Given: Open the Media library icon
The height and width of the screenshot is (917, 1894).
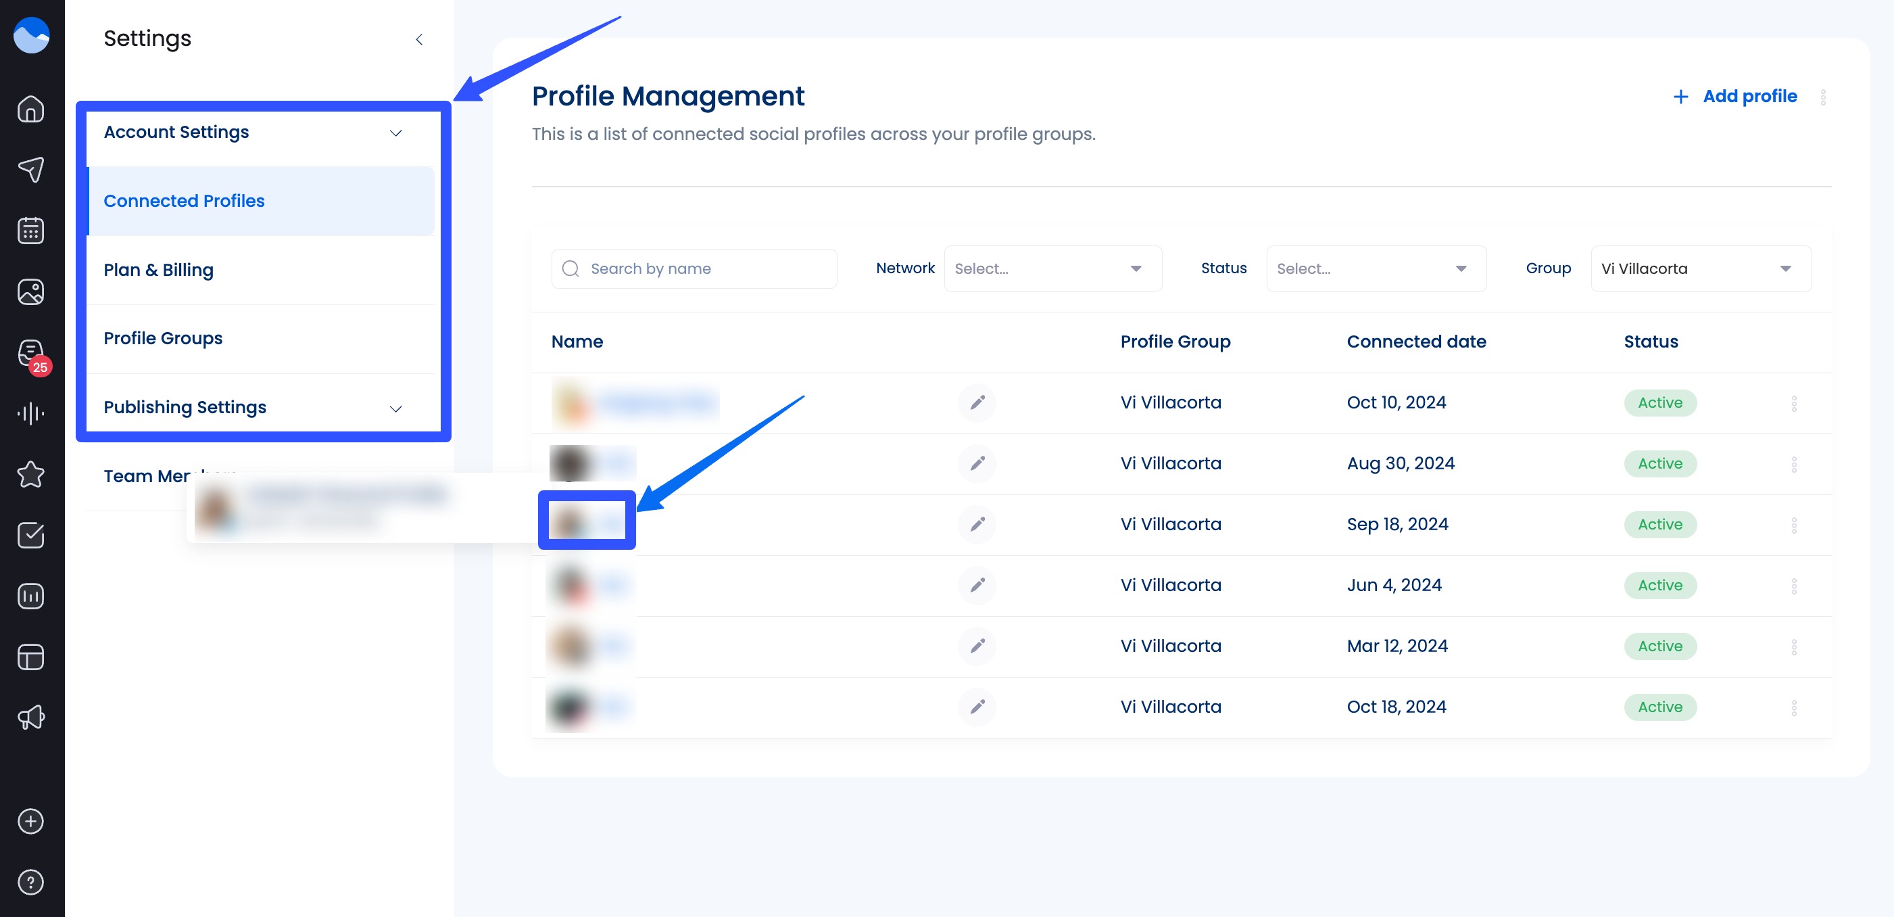Looking at the screenshot, I should [31, 291].
